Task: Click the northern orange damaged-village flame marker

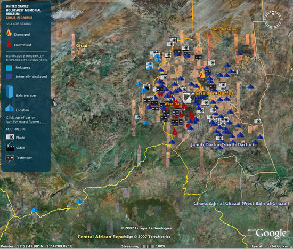Action: (201, 75)
